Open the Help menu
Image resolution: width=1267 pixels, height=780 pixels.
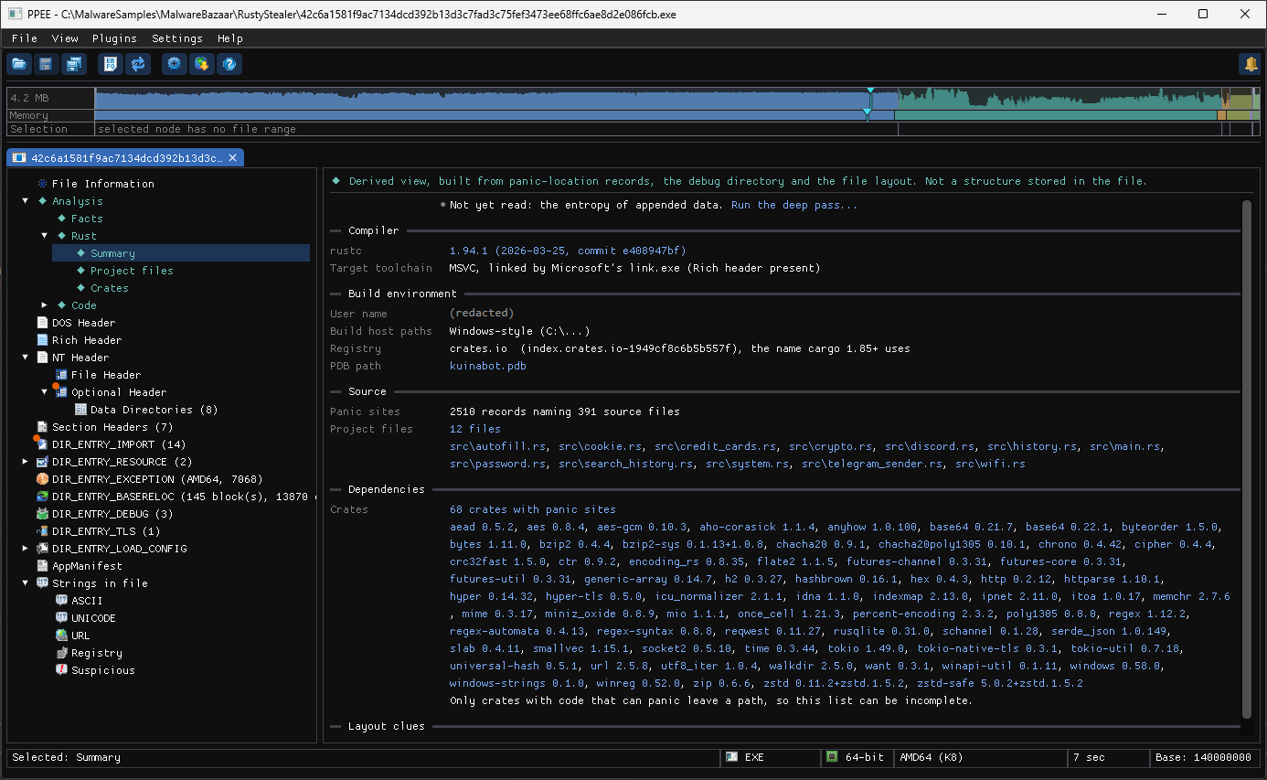coord(230,38)
